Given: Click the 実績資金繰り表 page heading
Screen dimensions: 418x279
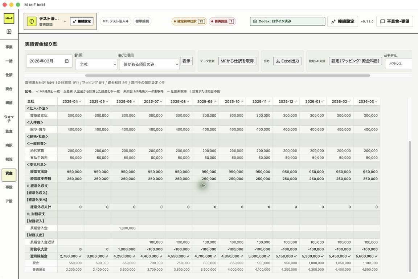Looking at the screenshot, I should [41, 44].
